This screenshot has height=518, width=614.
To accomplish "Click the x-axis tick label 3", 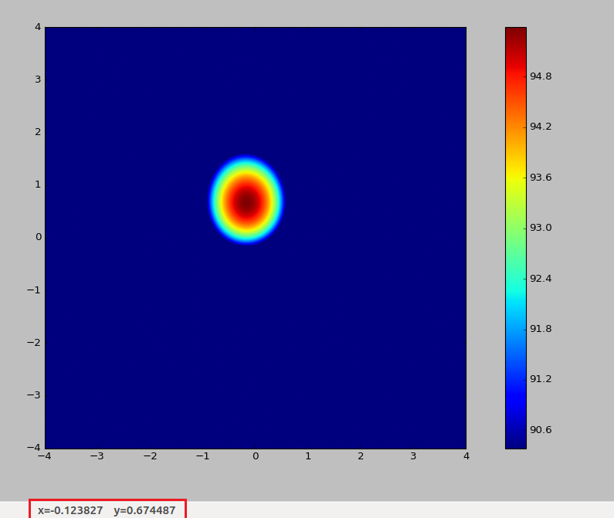I will (x=413, y=456).
